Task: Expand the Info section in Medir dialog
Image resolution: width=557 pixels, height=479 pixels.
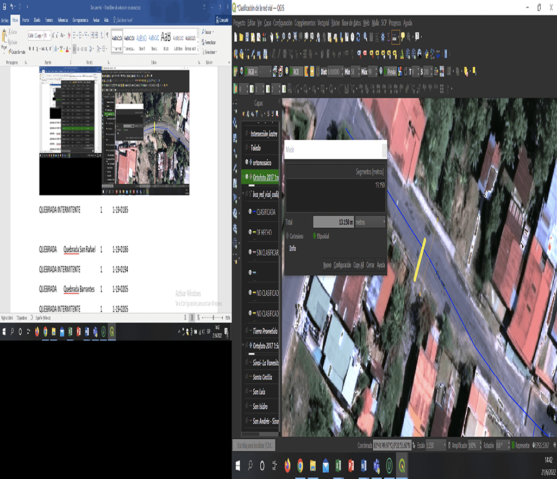Action: click(292, 248)
